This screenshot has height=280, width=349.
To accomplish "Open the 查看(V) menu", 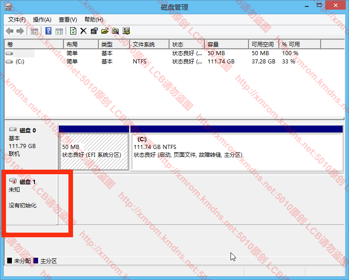I will point(68,20).
